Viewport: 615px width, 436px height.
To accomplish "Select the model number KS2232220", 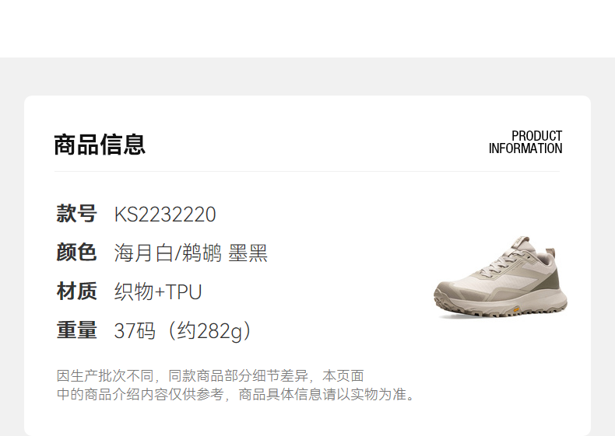I will pyautogui.click(x=165, y=215).
